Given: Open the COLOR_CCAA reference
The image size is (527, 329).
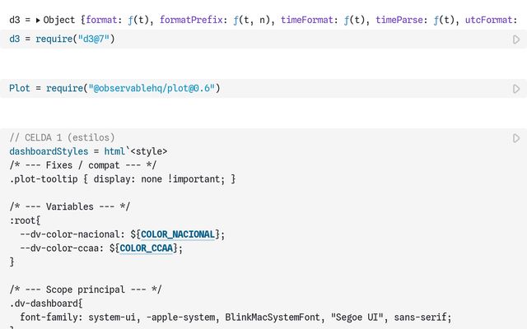Looking at the screenshot, I should tap(146, 248).
